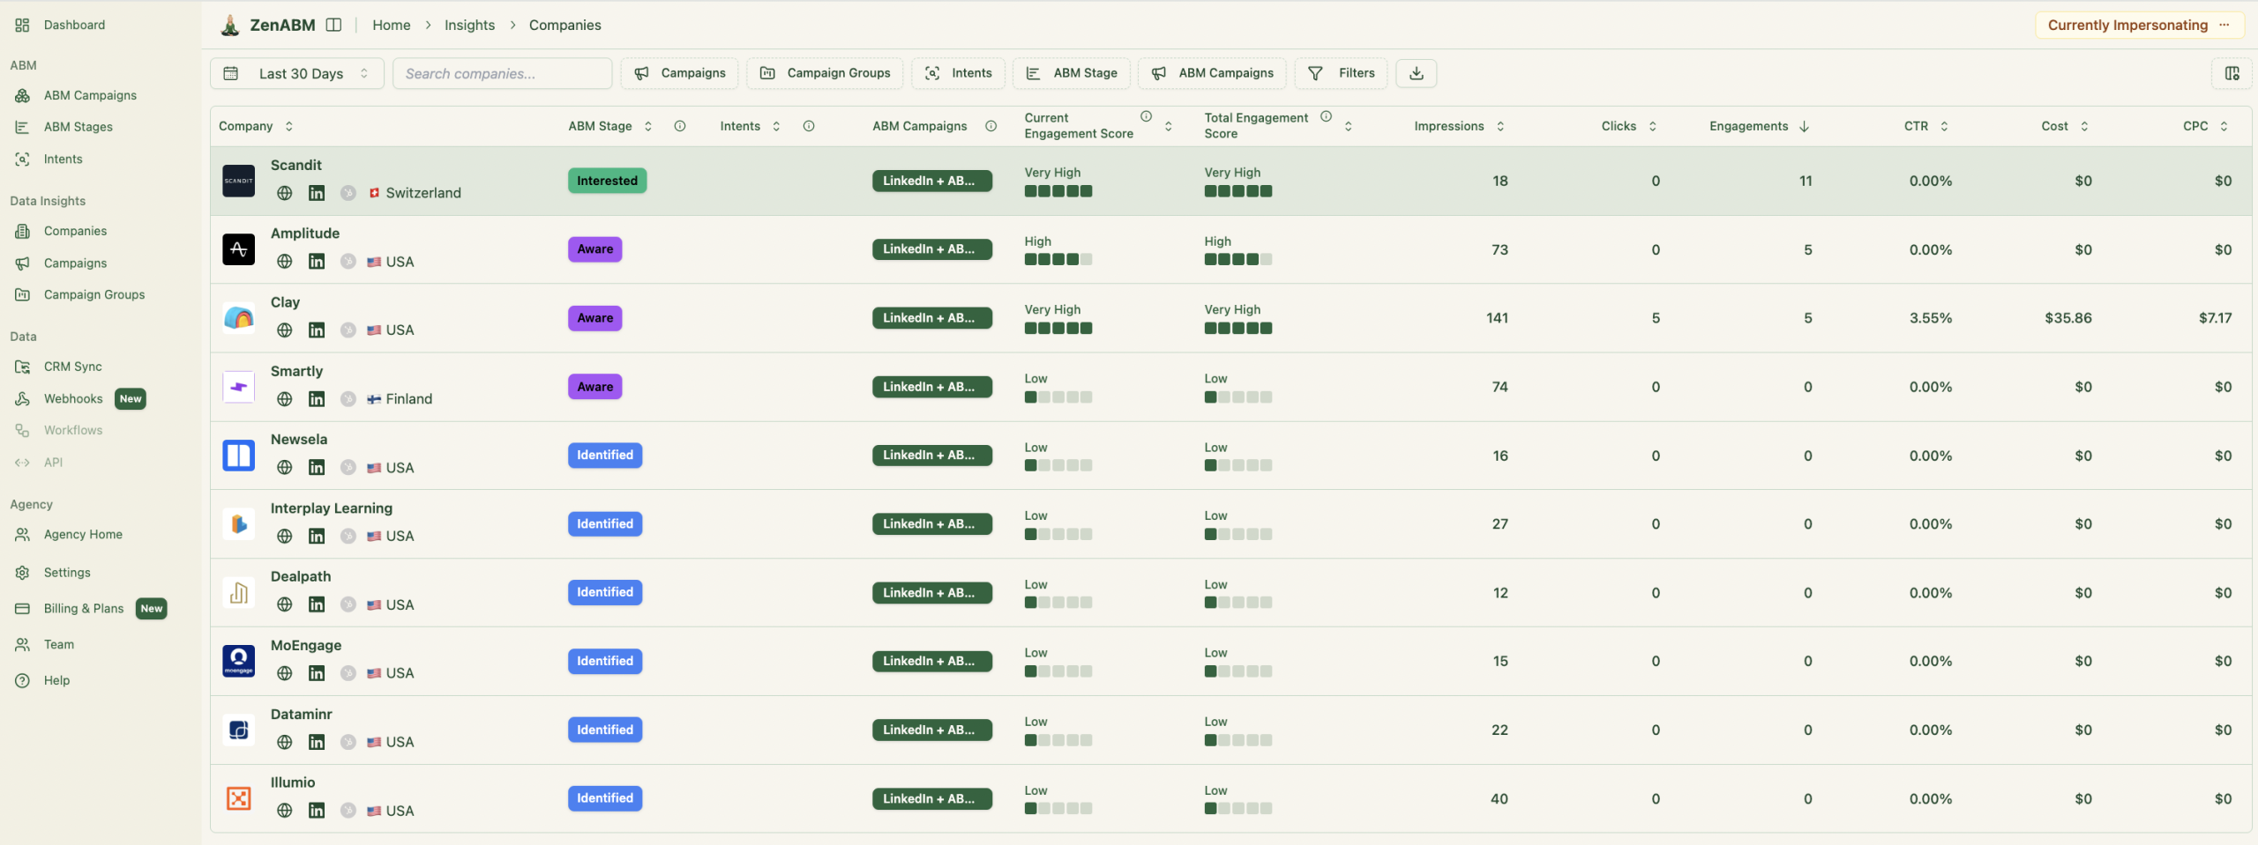The width and height of the screenshot is (2258, 845).
Task: Expand the ABM Stage filter dropdown
Action: pyautogui.click(x=1072, y=73)
